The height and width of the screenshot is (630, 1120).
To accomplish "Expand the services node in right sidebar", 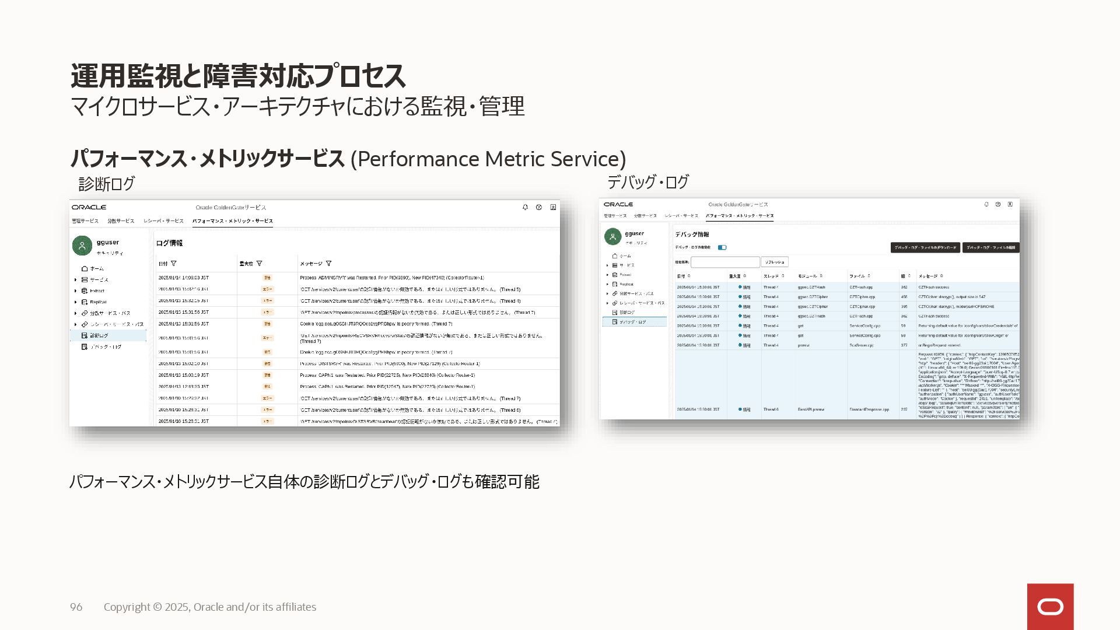I will click(607, 265).
